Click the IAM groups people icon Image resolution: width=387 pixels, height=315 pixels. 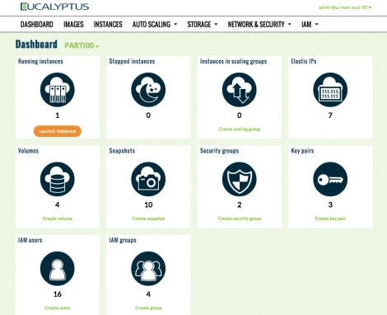tap(148, 269)
